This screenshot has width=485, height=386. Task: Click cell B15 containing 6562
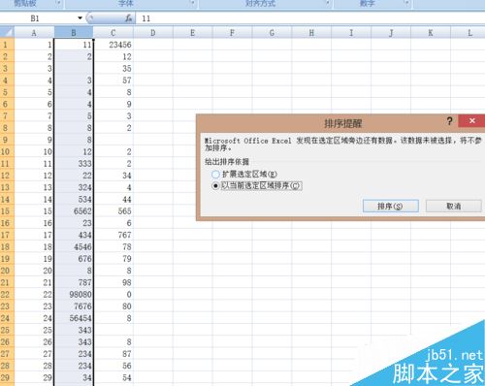pos(74,211)
